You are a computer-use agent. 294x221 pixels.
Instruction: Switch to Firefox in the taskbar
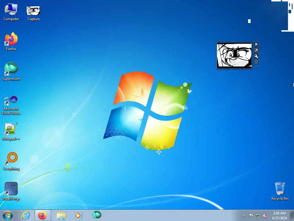tap(42, 215)
